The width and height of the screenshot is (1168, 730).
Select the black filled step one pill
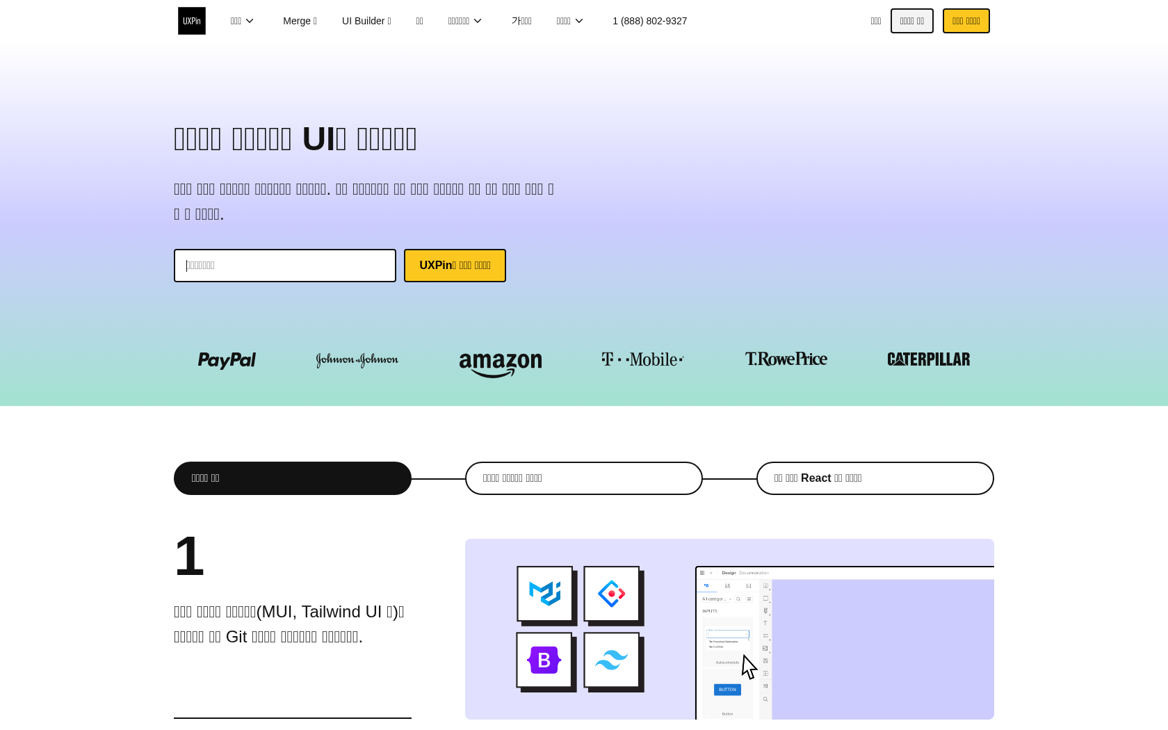(x=293, y=478)
